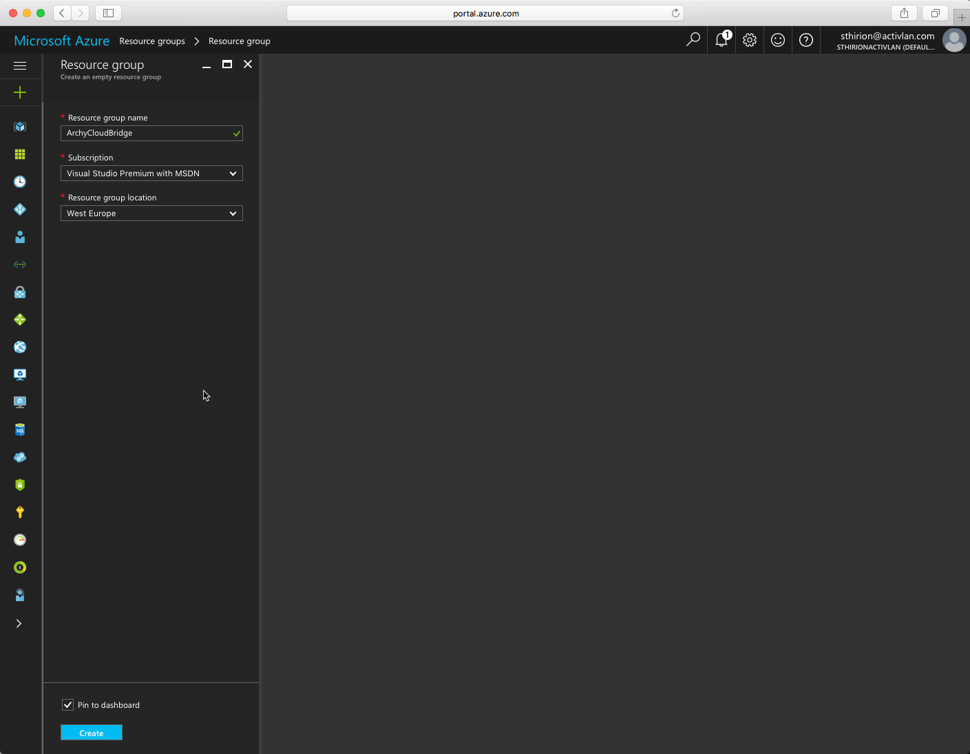Image resolution: width=970 pixels, height=754 pixels.
Task: Open All resources green grid icon
Action: pyautogui.click(x=20, y=154)
